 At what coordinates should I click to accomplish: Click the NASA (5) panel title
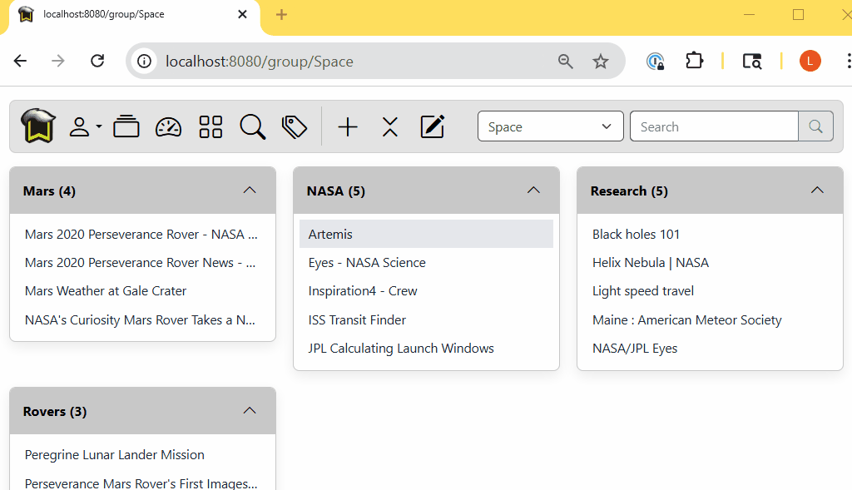click(336, 191)
